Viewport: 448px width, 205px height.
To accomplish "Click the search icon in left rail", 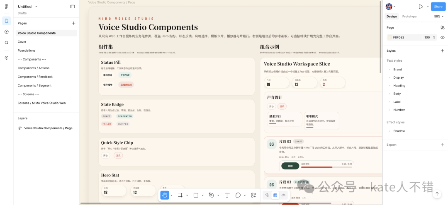I will click(7, 43).
